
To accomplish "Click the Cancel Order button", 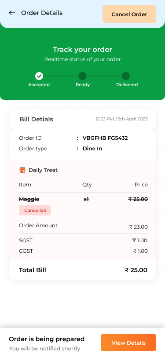I will point(129,14).
